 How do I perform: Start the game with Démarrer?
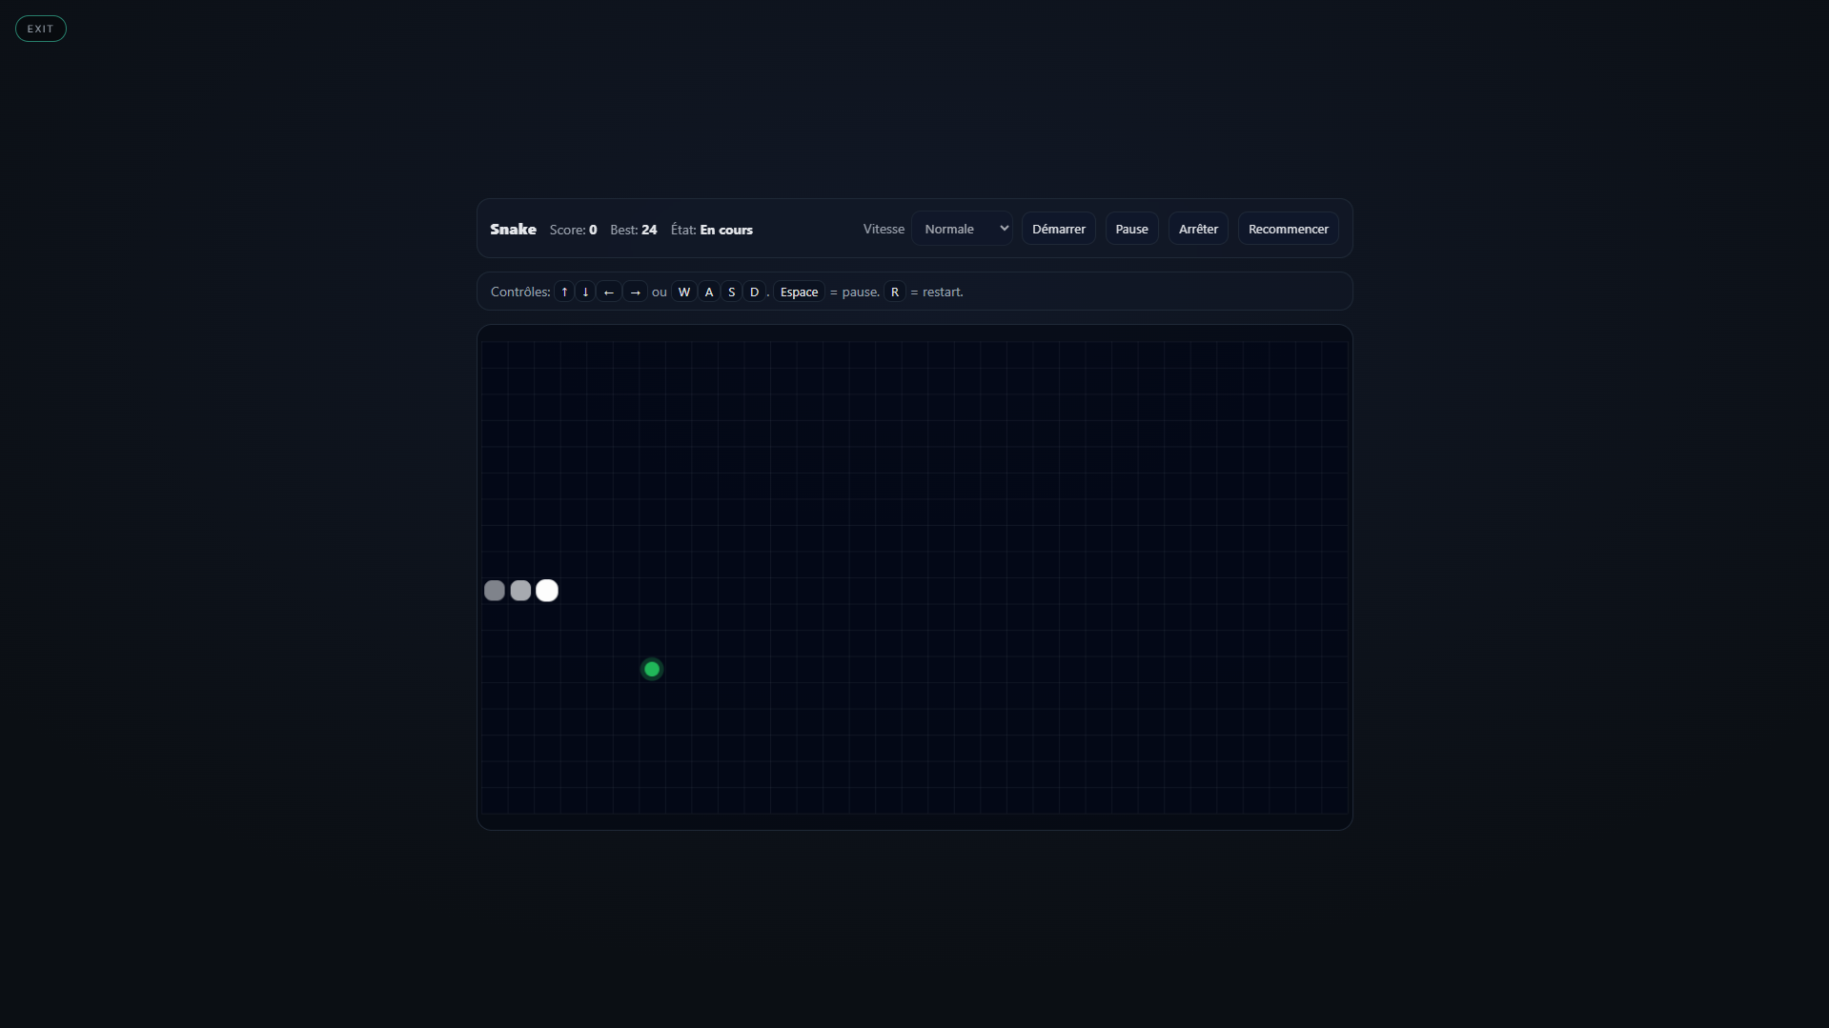pos(1058,229)
